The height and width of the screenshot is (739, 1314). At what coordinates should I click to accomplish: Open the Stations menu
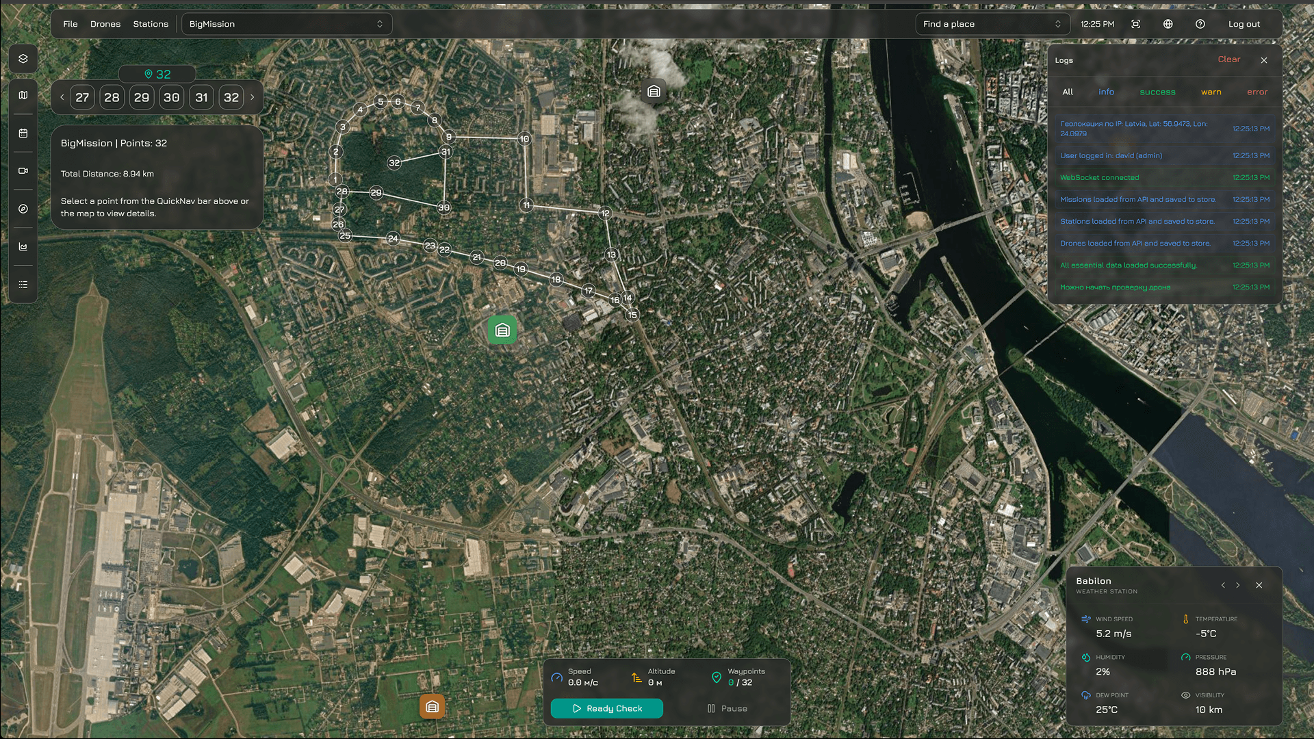tap(151, 24)
